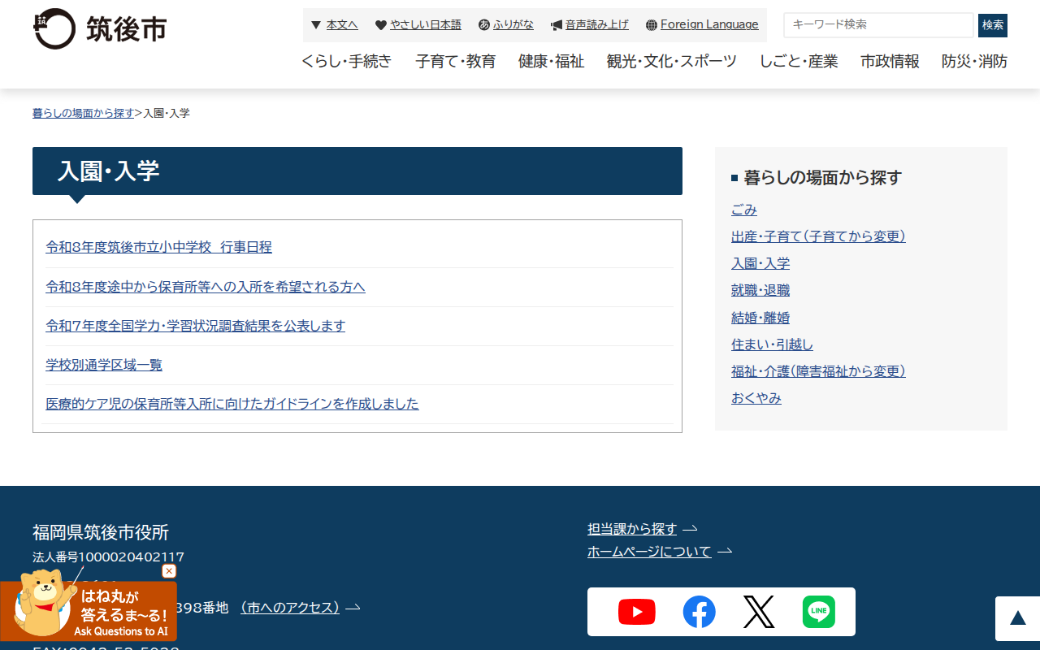The height and width of the screenshot is (650, 1040).
Task: Click the 検索 search button
Action: 993,25
